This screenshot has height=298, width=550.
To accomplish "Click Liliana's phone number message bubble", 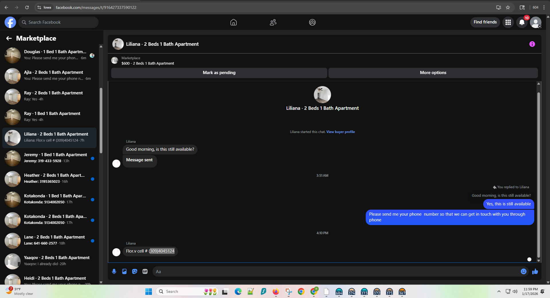I will (x=150, y=251).
